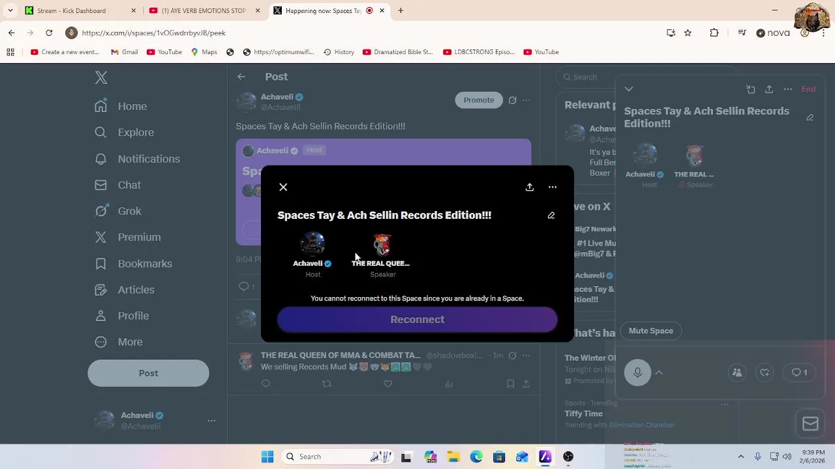The height and width of the screenshot is (469, 835).
Task: Open Profile in the X sidebar
Action: click(x=121, y=316)
